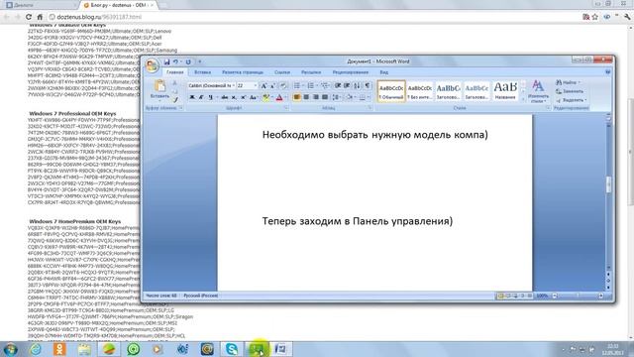Click the Русский (Россия) language indicator

[200, 296]
